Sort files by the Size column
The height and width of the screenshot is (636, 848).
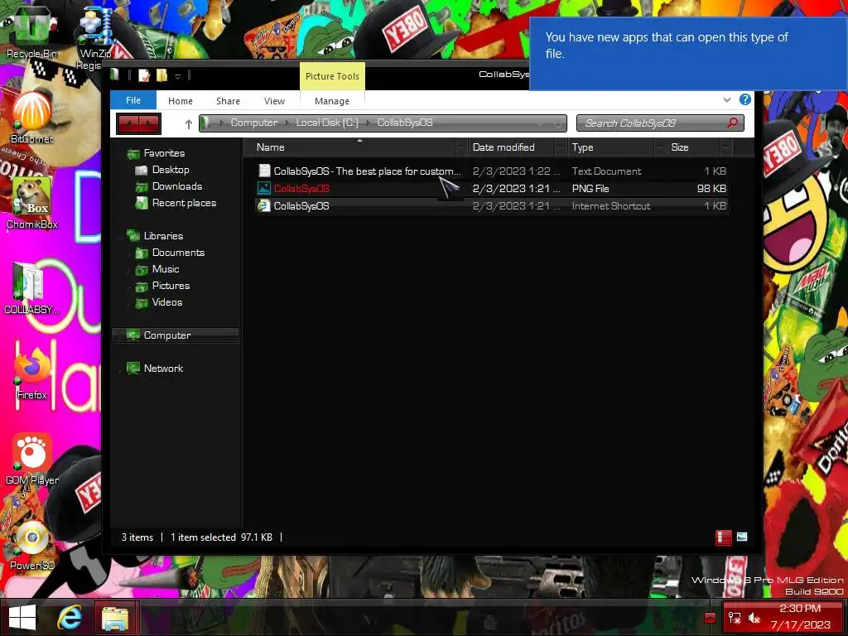[x=693, y=147]
